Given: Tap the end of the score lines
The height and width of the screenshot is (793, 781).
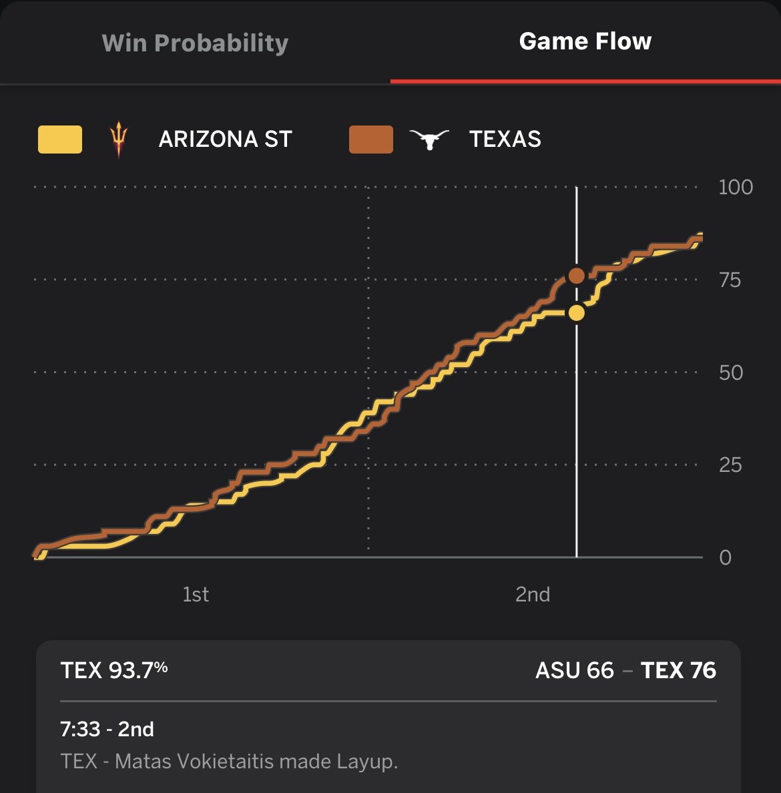Looking at the screenshot, I should click(x=698, y=238).
